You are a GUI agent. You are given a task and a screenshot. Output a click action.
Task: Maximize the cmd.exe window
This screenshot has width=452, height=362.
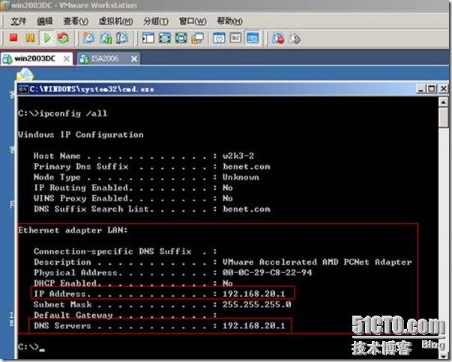click(432, 89)
